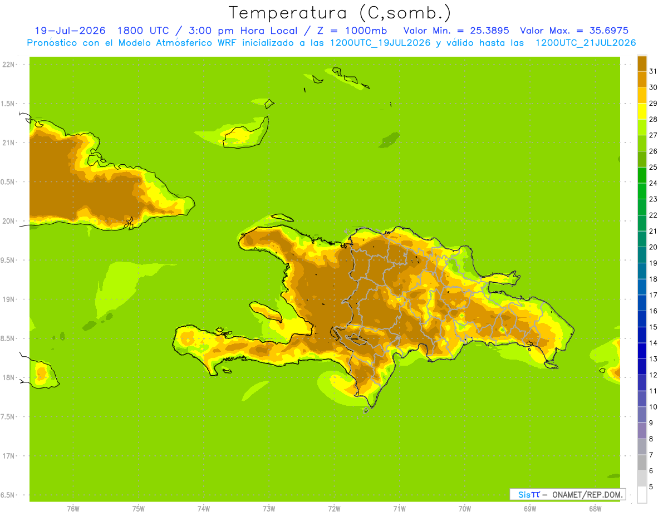Click legend value "29"

tap(653, 104)
